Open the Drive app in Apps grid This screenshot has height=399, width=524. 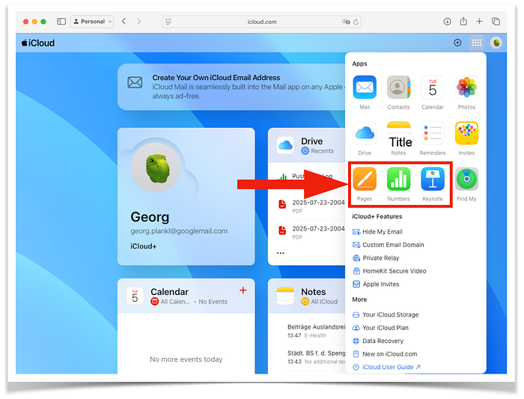point(365,133)
